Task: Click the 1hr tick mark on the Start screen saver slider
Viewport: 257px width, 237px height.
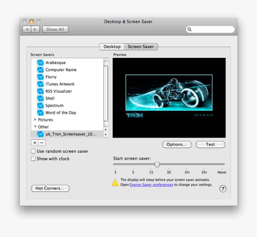Action: click(x=187, y=169)
